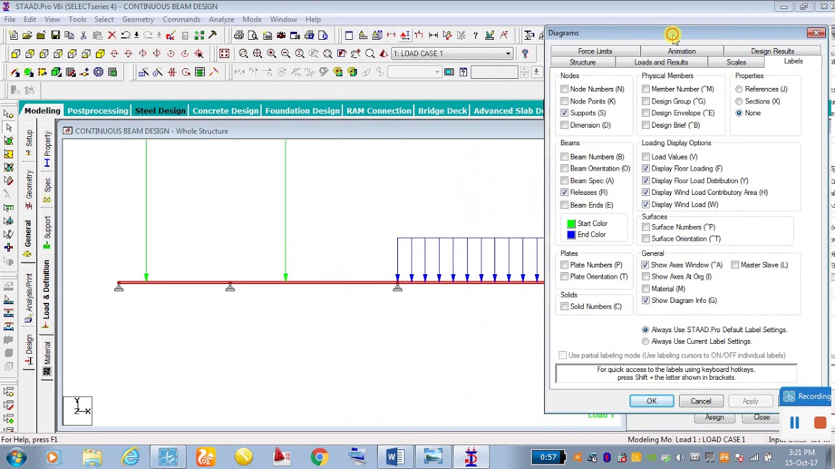Select the References (J) radio button
Image resolution: width=835 pixels, height=469 pixels.
pos(739,89)
